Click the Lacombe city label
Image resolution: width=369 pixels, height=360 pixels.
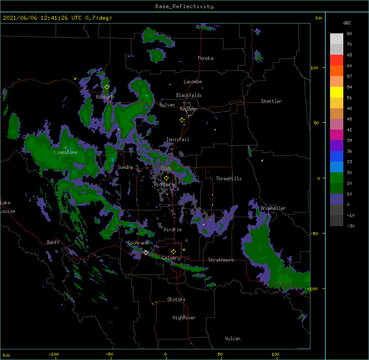193,82
